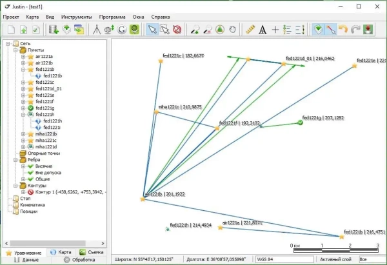This screenshot has height=265, width=387.
Task: Click the plus add point tool
Action: [275, 30]
